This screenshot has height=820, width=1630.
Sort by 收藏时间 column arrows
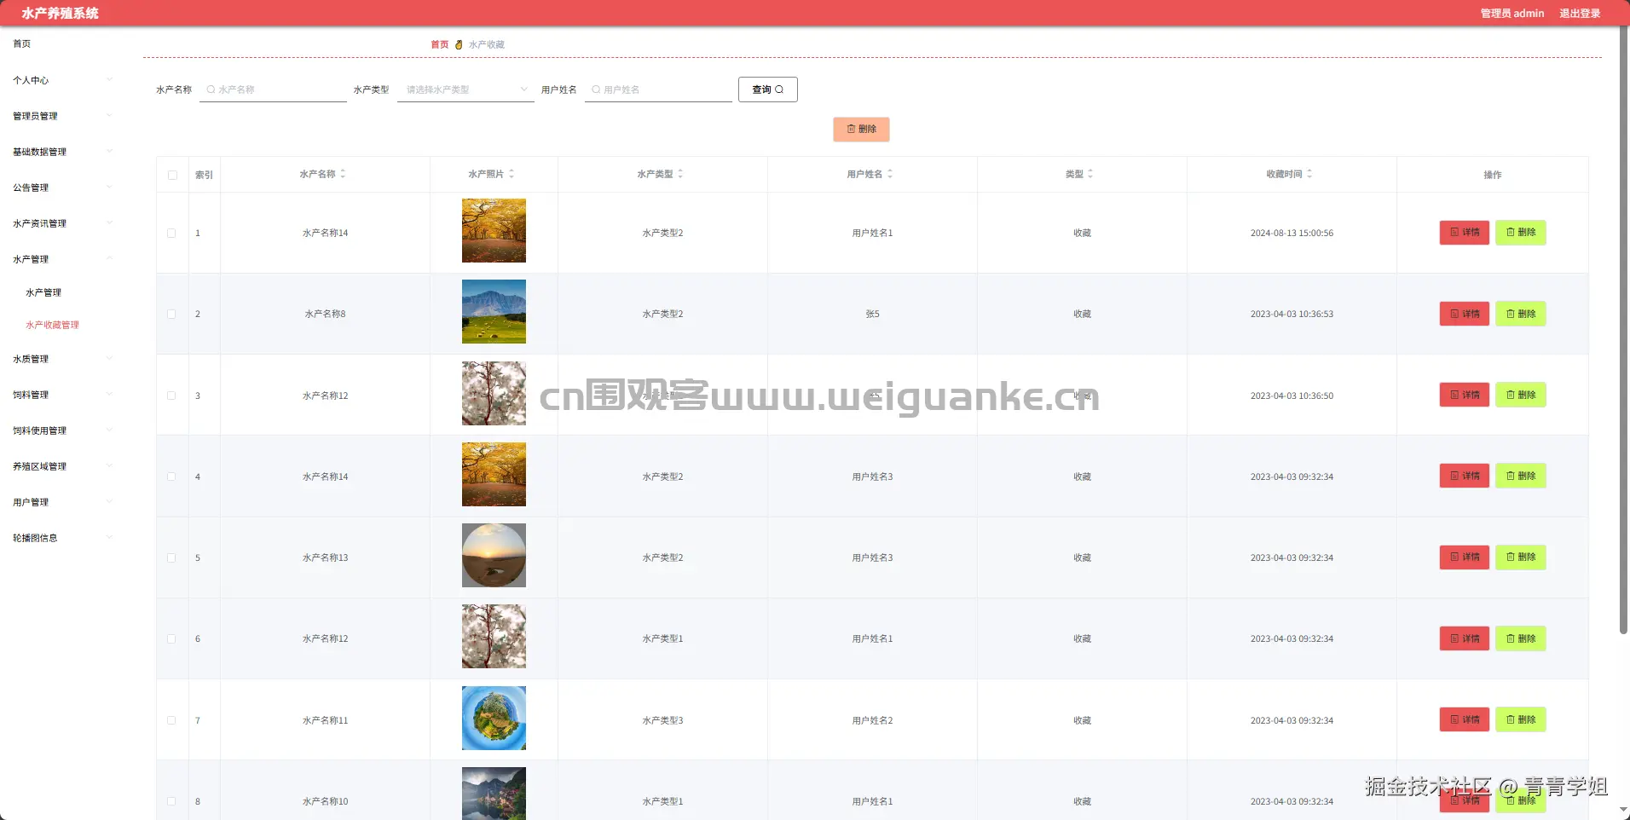(x=1309, y=174)
